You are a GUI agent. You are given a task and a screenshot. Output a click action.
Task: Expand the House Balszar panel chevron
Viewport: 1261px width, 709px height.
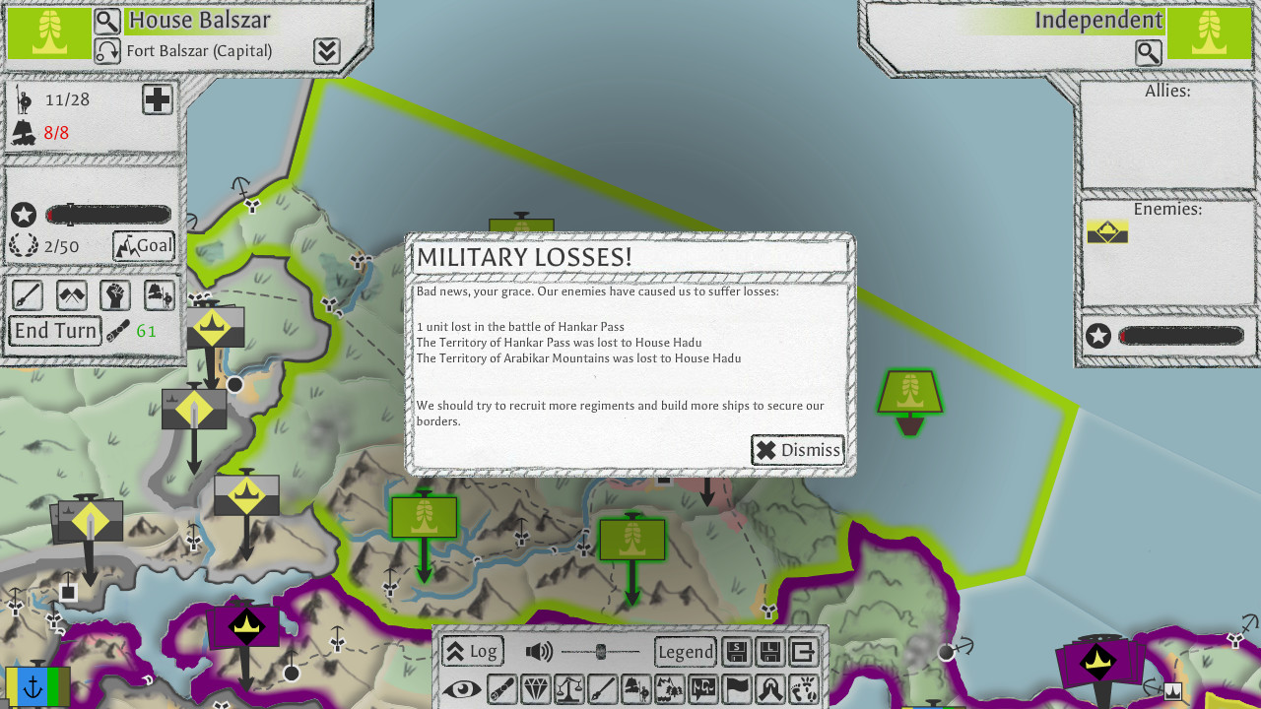[327, 52]
